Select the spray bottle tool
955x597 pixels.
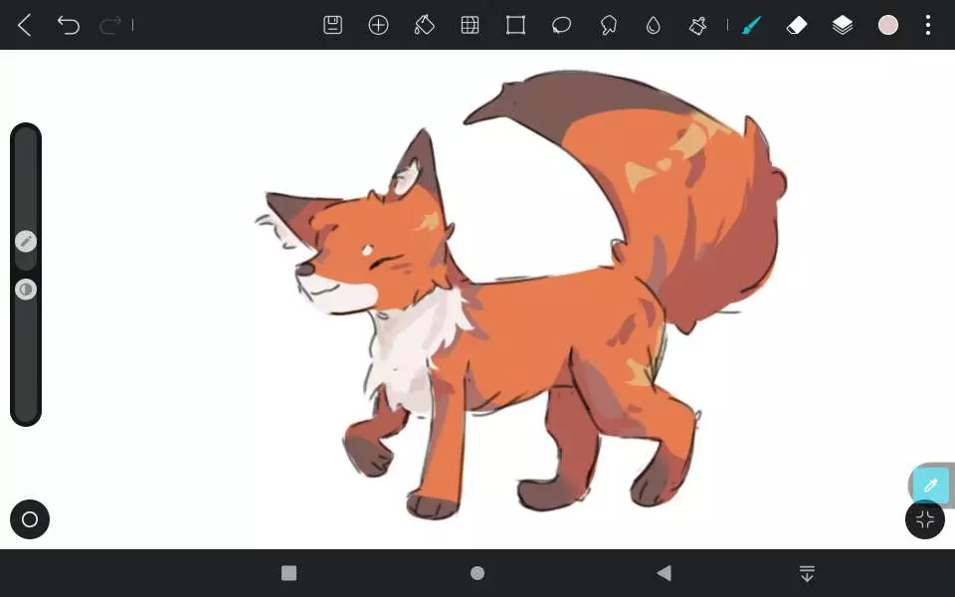click(x=698, y=26)
